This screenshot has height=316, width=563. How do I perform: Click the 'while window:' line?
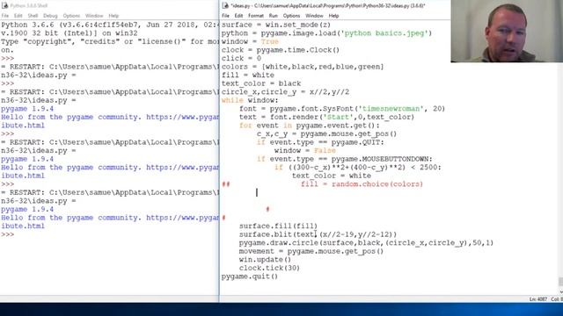pos(250,100)
